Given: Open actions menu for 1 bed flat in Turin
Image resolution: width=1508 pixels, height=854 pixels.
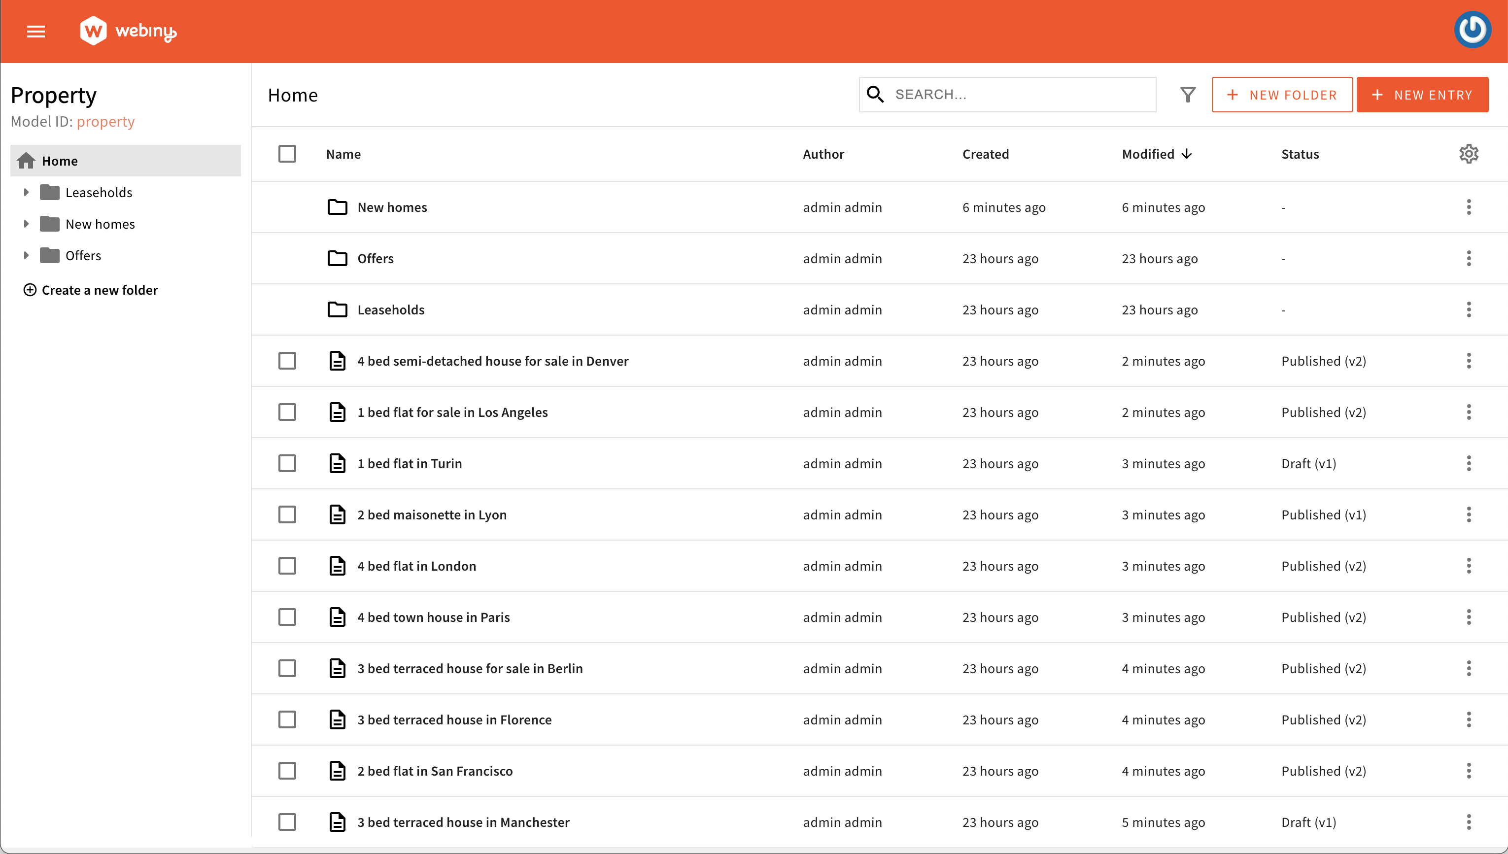Looking at the screenshot, I should tap(1468, 463).
